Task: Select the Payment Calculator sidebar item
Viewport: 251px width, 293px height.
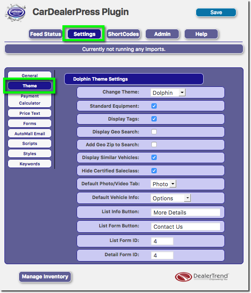Action: point(30,100)
